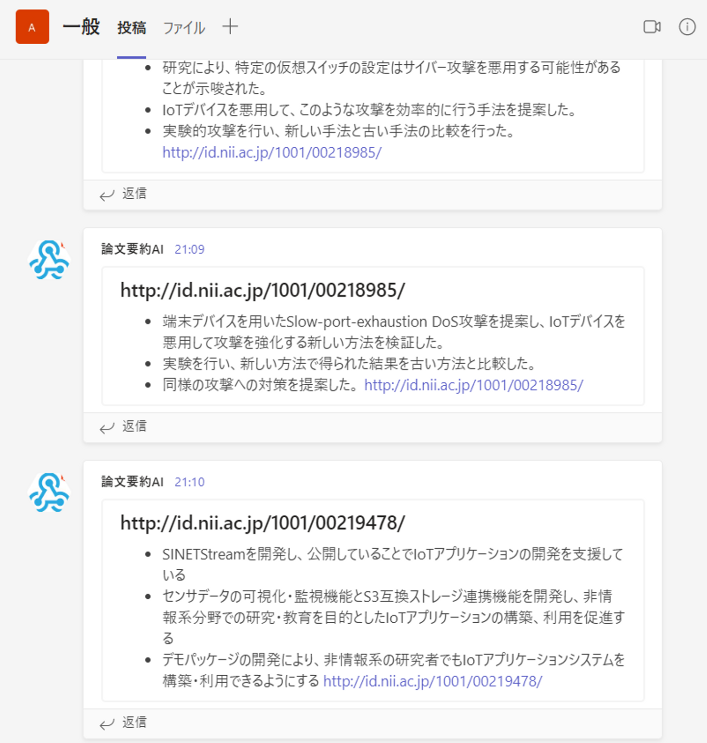
Task: Start a video meeting with the camera icon
Action: tap(652, 27)
